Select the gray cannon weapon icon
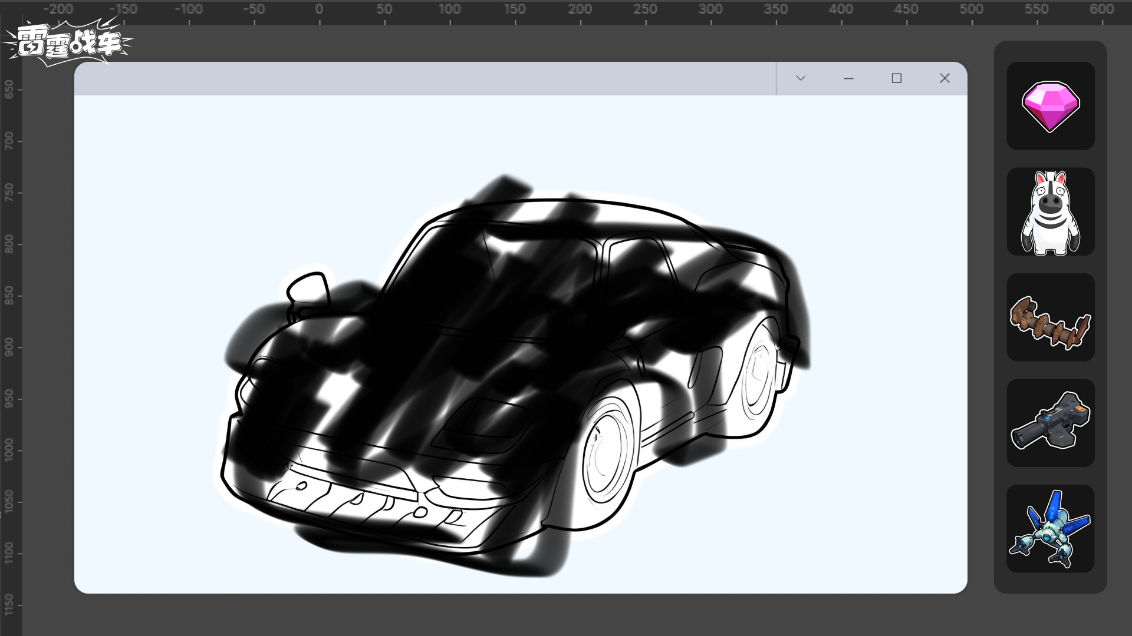 (1051, 423)
